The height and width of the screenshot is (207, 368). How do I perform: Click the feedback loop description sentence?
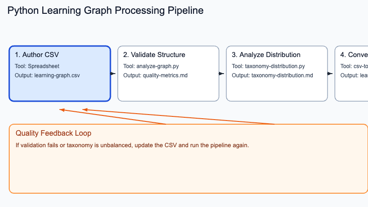(132, 145)
